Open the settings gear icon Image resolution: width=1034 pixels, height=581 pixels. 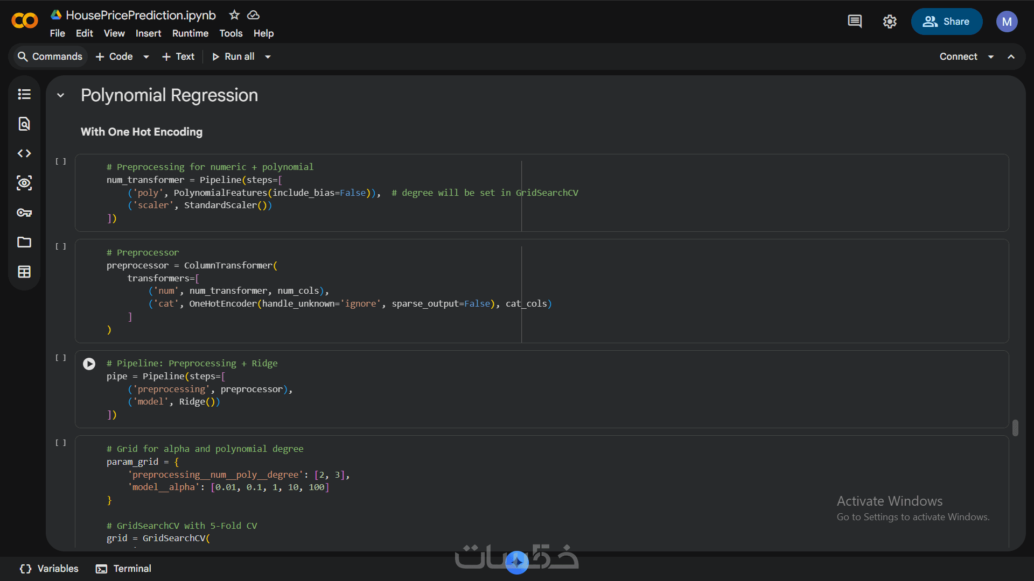click(x=890, y=22)
